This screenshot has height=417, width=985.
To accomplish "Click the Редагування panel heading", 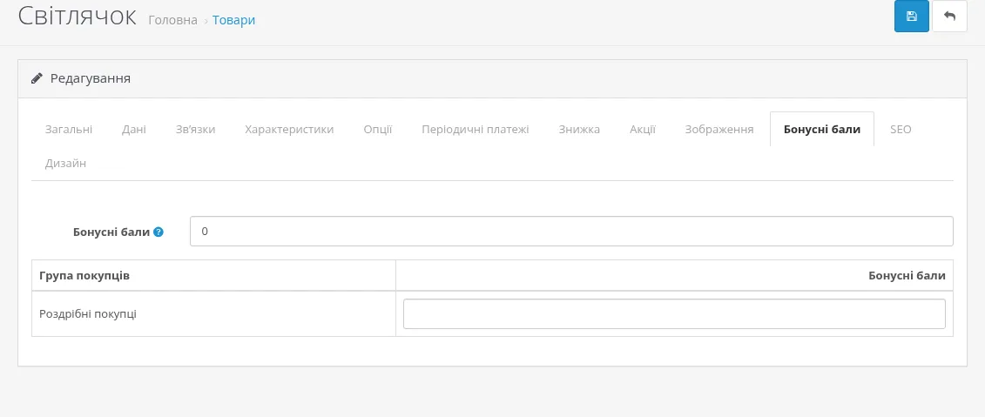I will (91, 78).
